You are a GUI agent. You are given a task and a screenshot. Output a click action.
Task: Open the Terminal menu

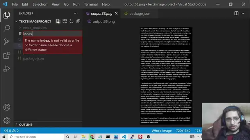[91, 4]
